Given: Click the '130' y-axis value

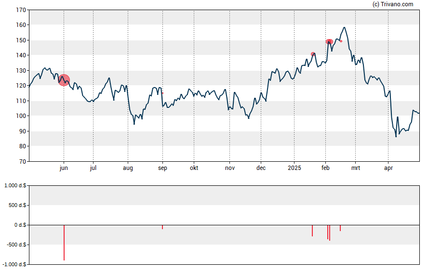Looking at the screenshot, I should [21, 71].
